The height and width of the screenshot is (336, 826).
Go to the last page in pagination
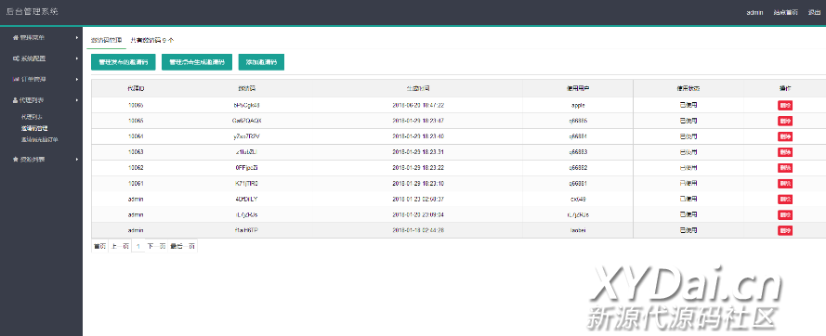pyautogui.click(x=182, y=246)
